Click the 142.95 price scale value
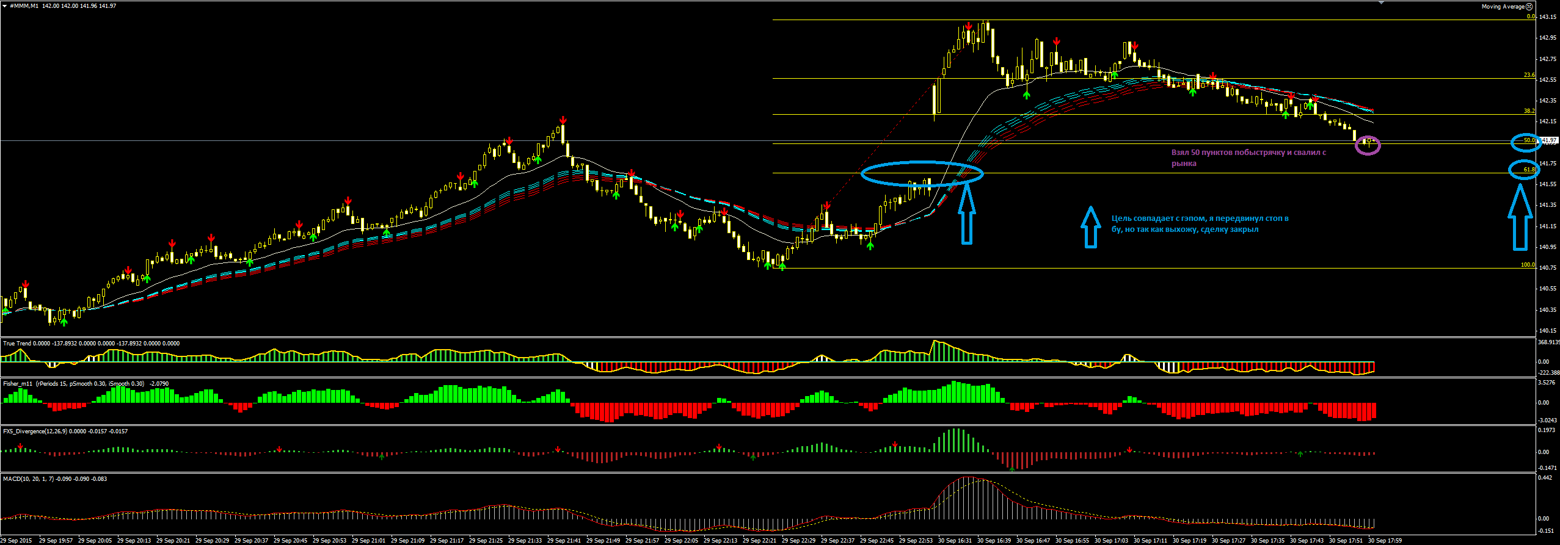The image size is (1560, 545). coord(1548,38)
